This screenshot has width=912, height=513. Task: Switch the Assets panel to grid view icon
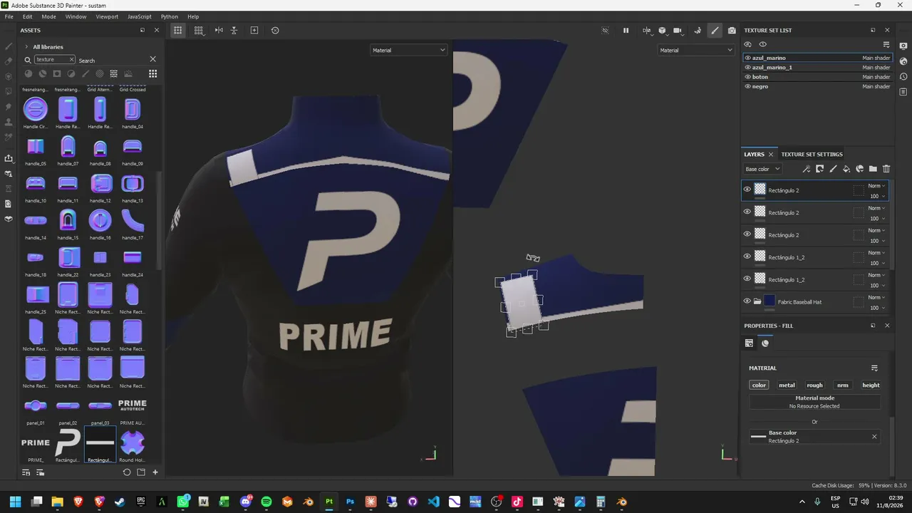click(x=152, y=73)
